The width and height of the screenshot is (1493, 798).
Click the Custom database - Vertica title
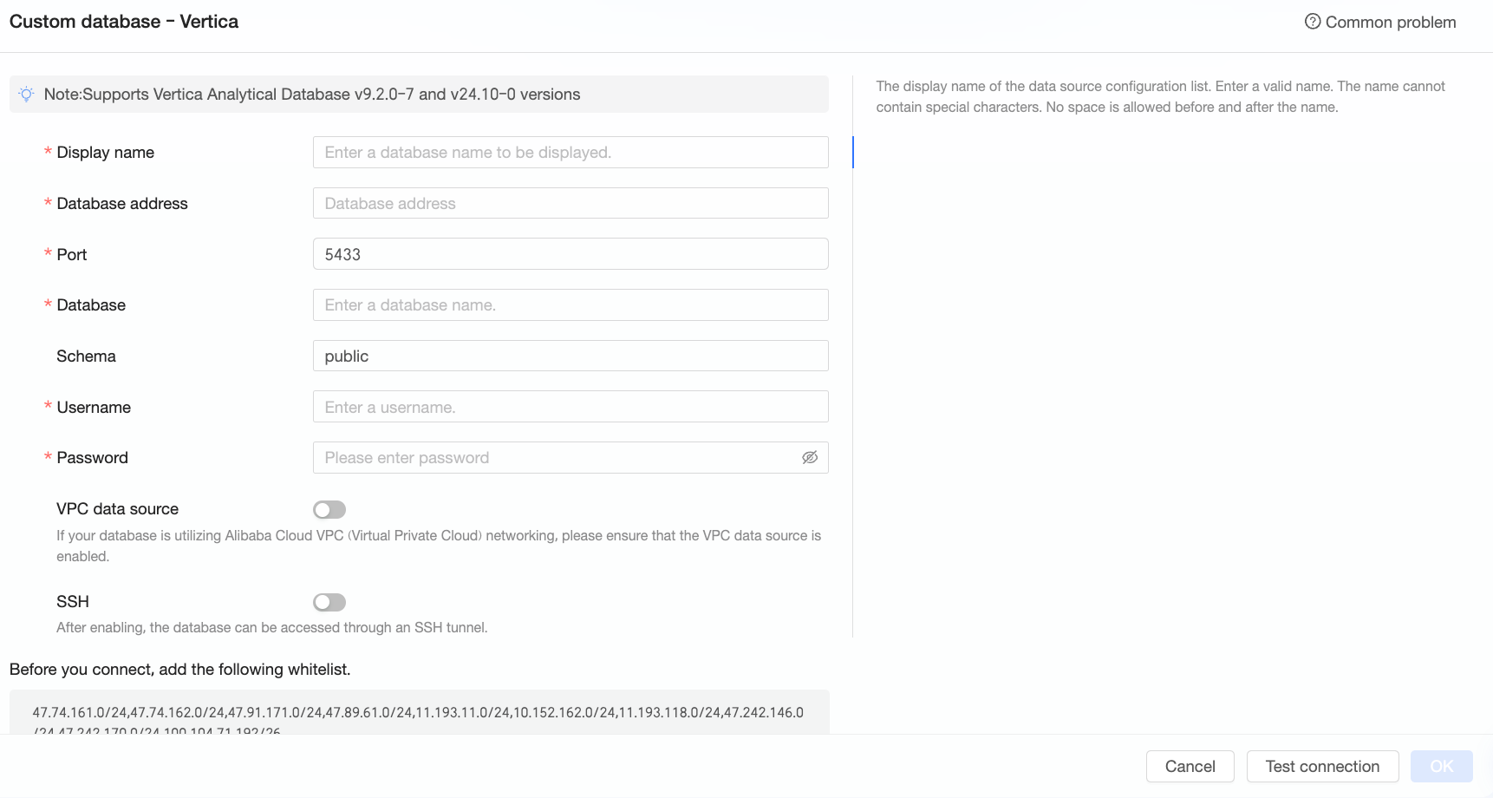click(x=124, y=22)
